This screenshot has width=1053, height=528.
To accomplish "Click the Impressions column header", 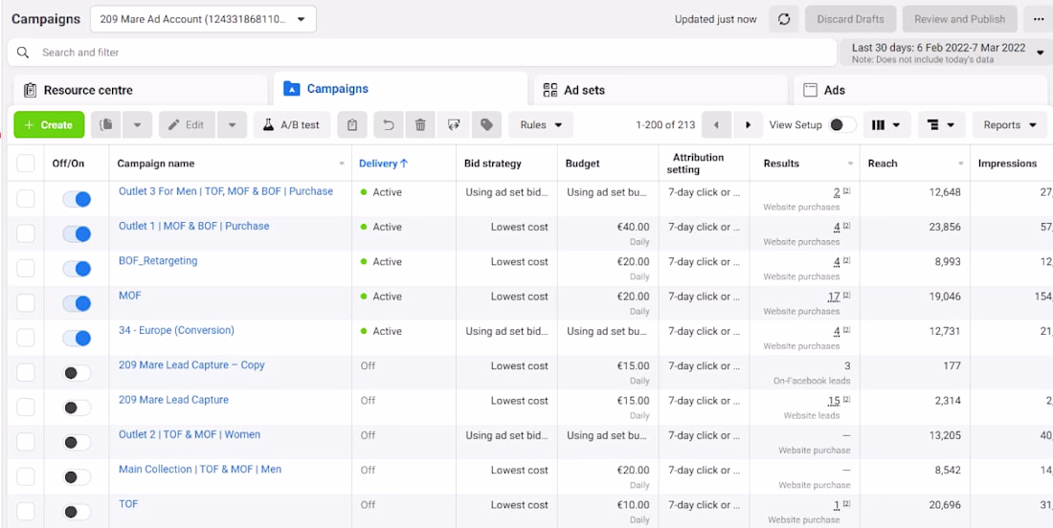I will point(1007,163).
